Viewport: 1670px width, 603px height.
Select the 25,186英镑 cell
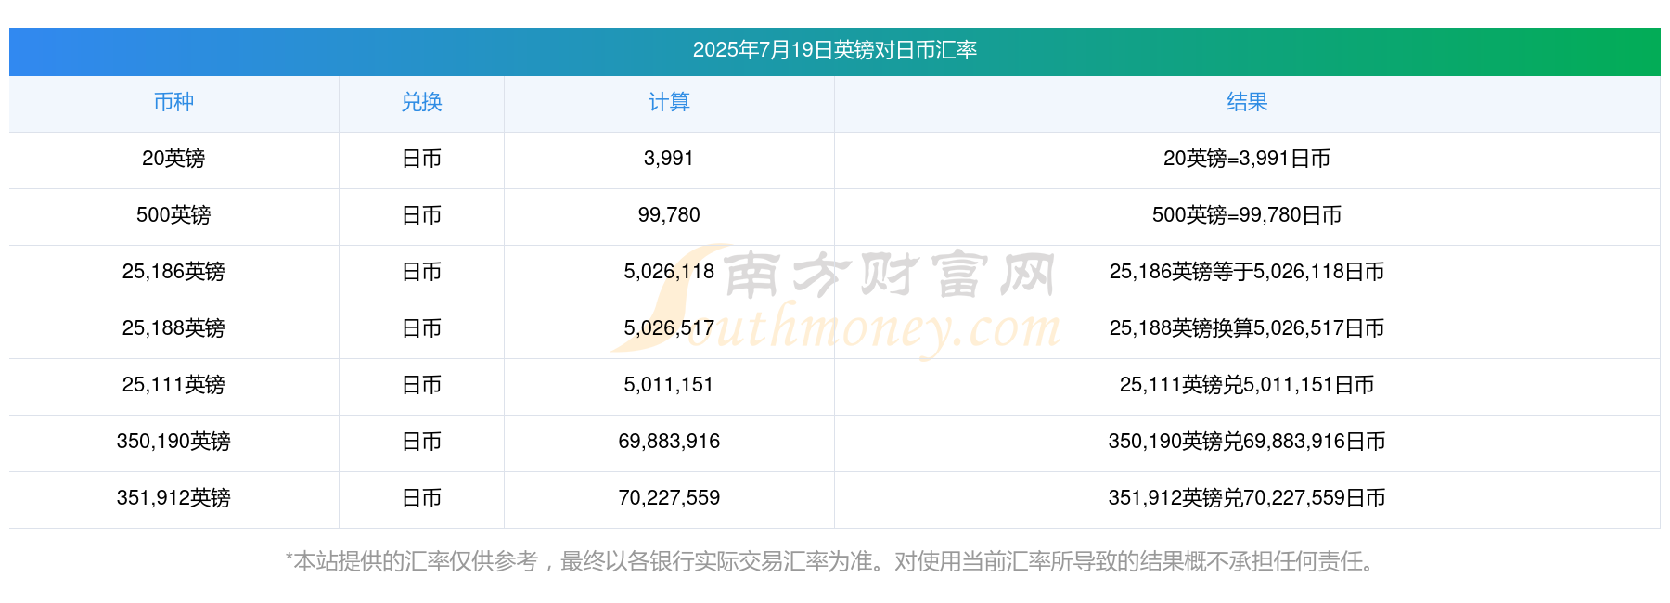click(x=173, y=272)
